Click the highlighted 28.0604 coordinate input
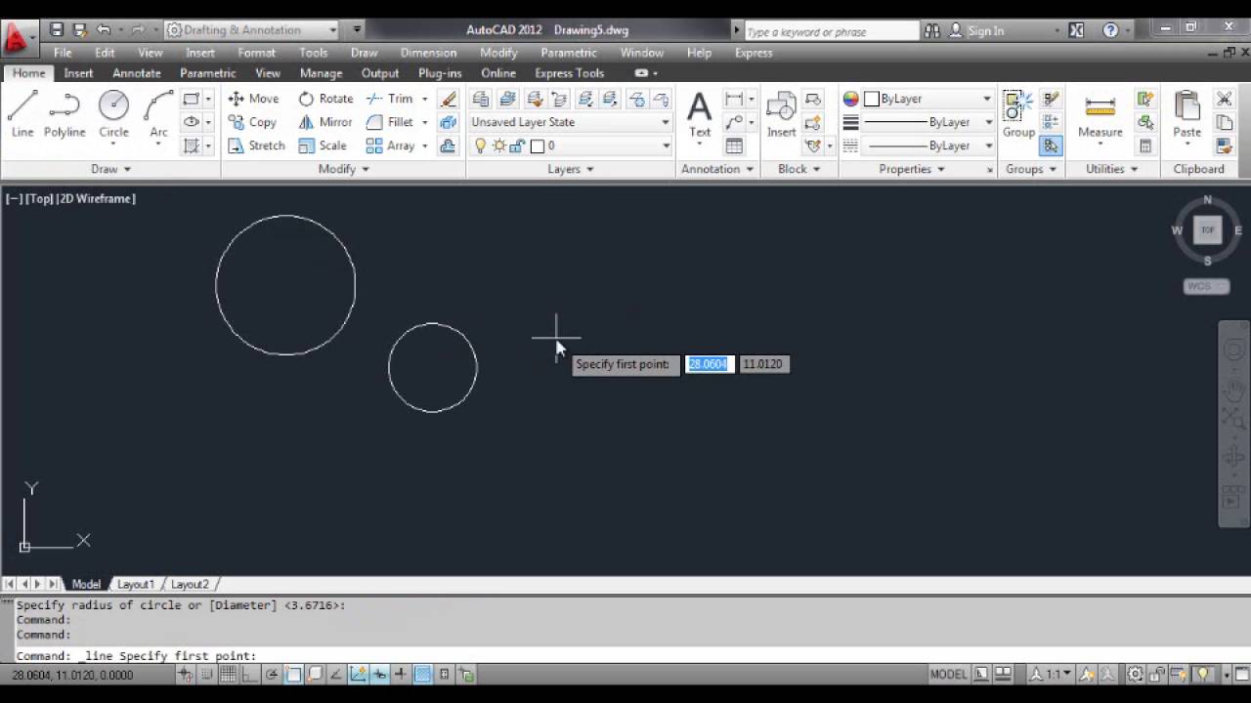This screenshot has width=1251, height=703. [709, 364]
